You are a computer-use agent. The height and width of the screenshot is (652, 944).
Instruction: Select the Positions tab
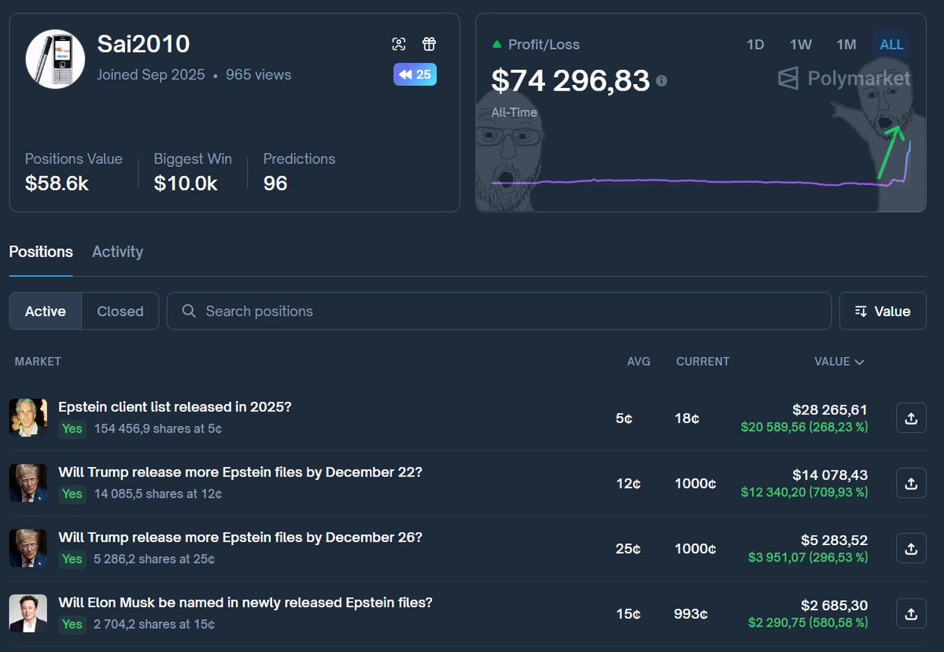(x=40, y=252)
